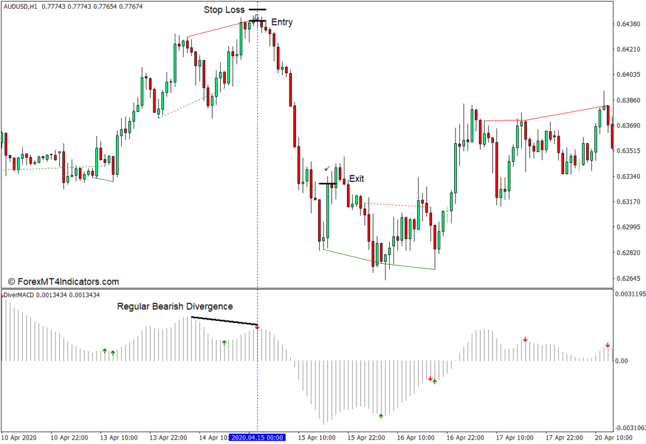Select the black divergence trend line on the MACD

pyautogui.click(x=224, y=321)
